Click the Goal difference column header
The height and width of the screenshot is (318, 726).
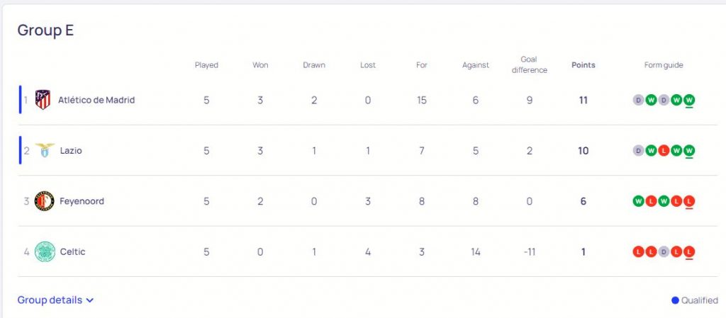[529, 64]
